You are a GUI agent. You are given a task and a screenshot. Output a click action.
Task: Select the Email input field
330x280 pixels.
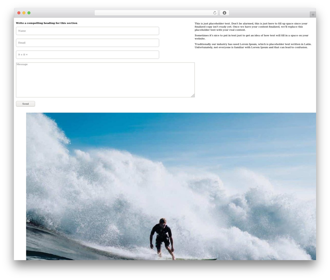87,43
